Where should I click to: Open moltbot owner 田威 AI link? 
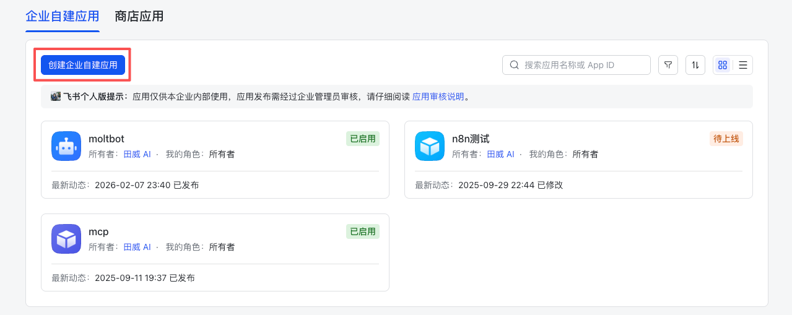click(x=137, y=154)
